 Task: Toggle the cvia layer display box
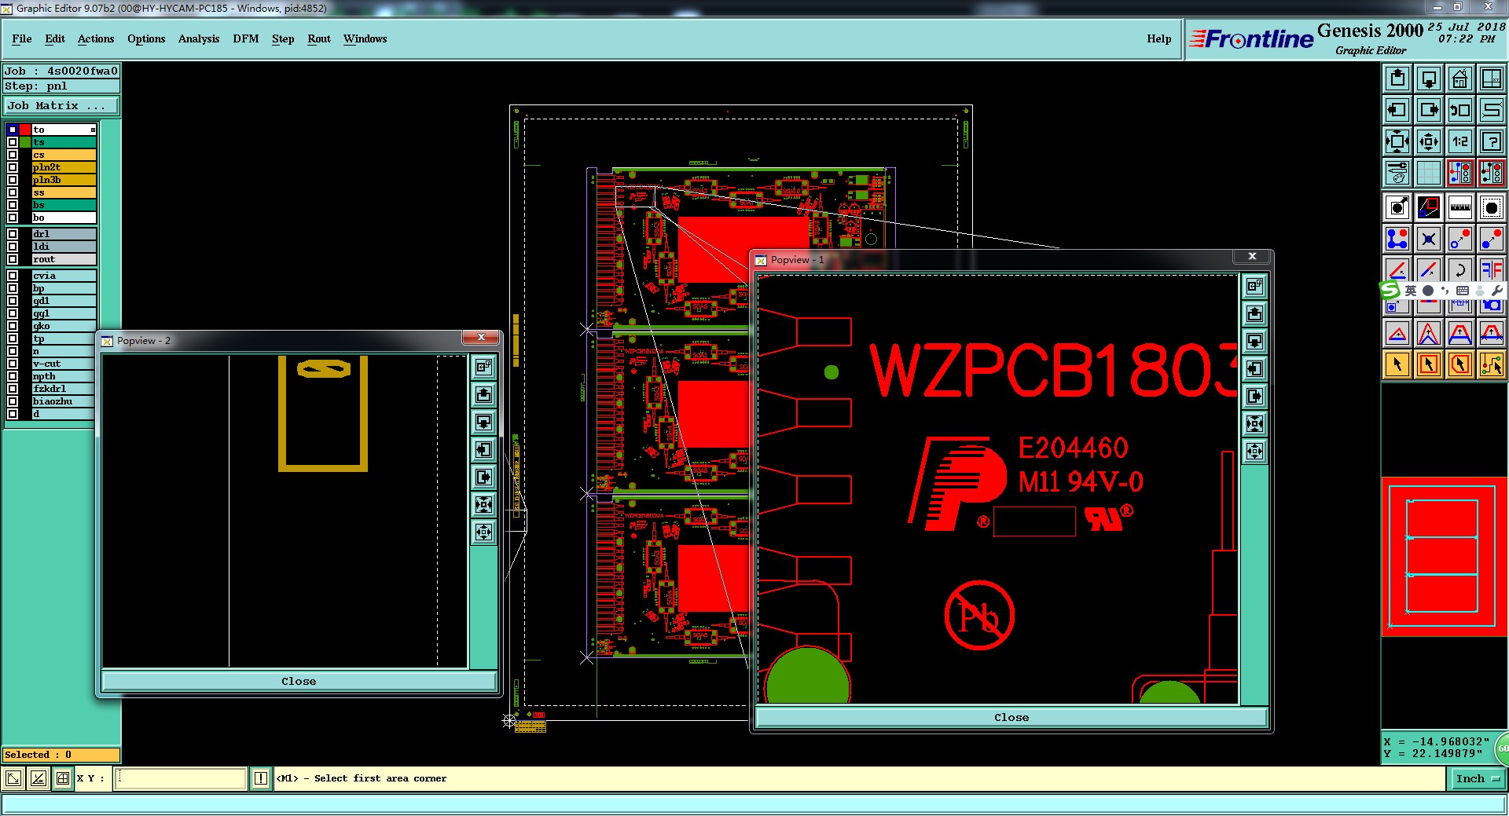tap(13, 276)
